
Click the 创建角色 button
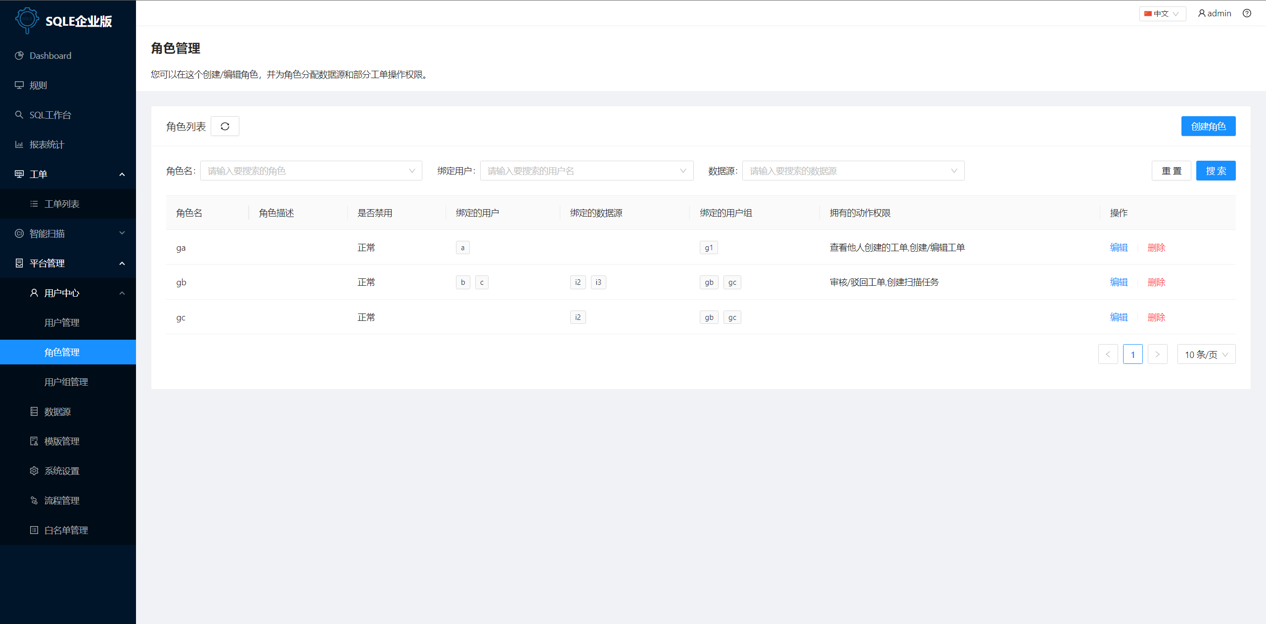(x=1208, y=126)
